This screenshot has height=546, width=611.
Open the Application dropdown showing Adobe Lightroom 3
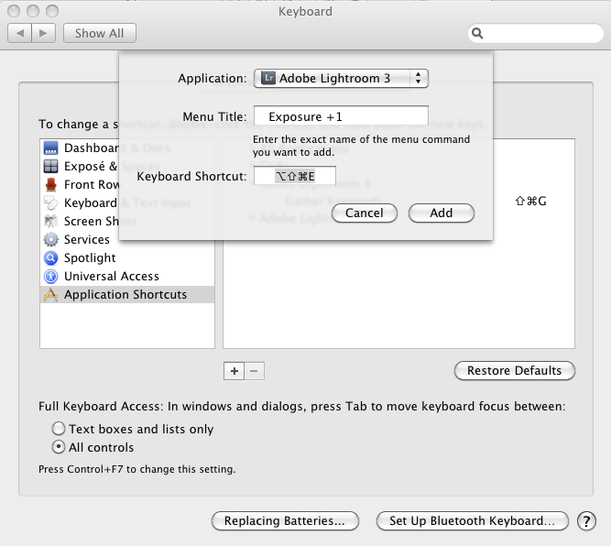click(341, 79)
